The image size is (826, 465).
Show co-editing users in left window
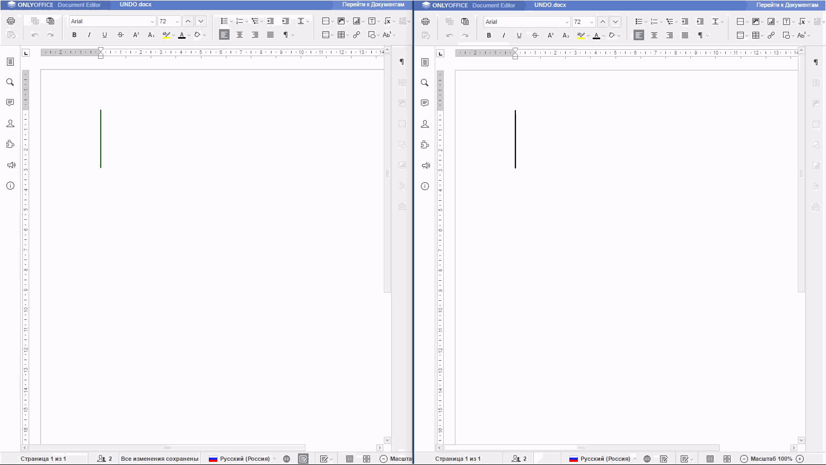[x=104, y=459]
